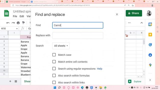Close the Find and replace dialog
Screen dimensions: 160x90
point(117,14)
